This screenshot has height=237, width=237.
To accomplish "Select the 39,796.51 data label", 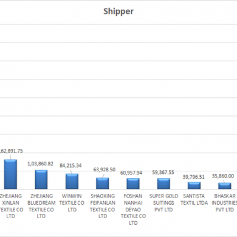I will pyautogui.click(x=194, y=177).
